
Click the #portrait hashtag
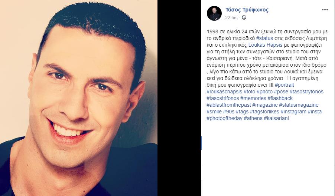[x=284, y=85]
